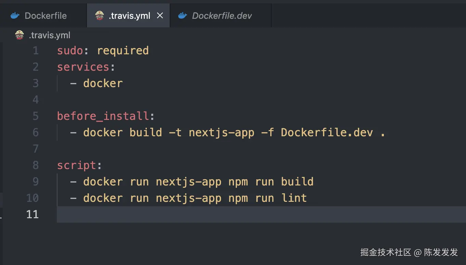Place cursor in empty line 11
Image resolution: width=466 pixels, height=265 pixels.
click(205, 214)
